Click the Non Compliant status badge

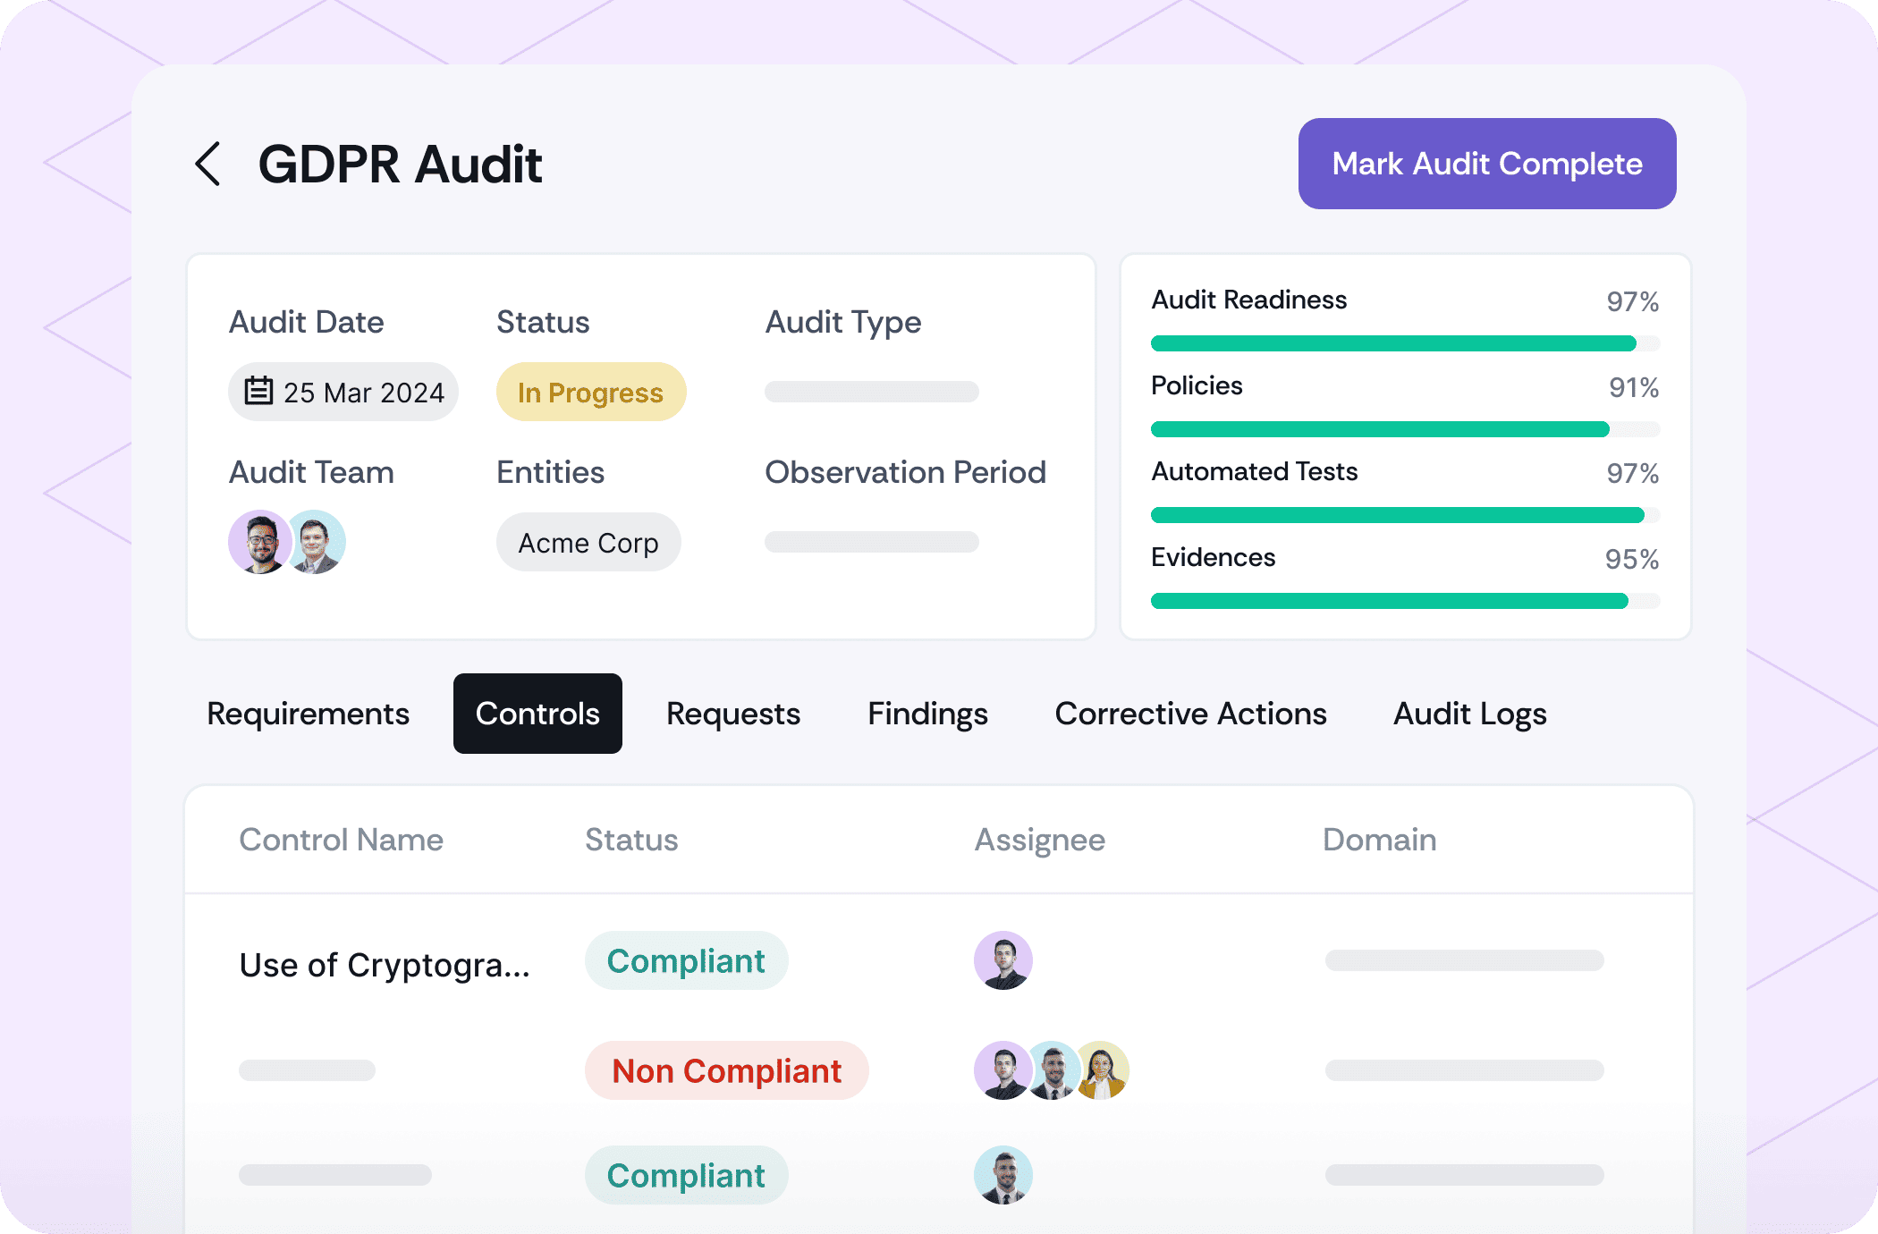tap(726, 1070)
